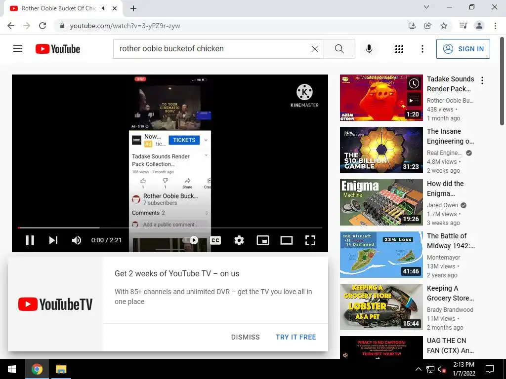Click the SIGN IN button
The height and width of the screenshot is (379, 506).
463,49
